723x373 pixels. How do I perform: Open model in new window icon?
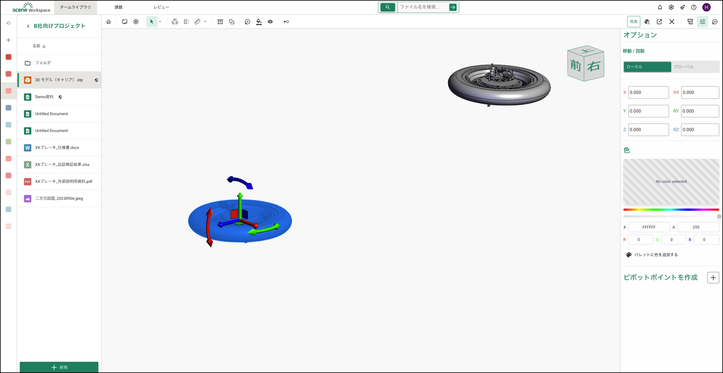pyautogui.click(x=659, y=22)
